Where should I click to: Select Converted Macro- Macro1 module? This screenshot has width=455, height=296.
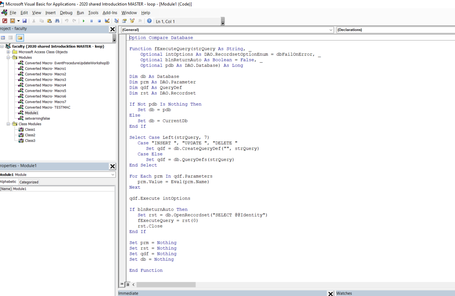coord(45,69)
